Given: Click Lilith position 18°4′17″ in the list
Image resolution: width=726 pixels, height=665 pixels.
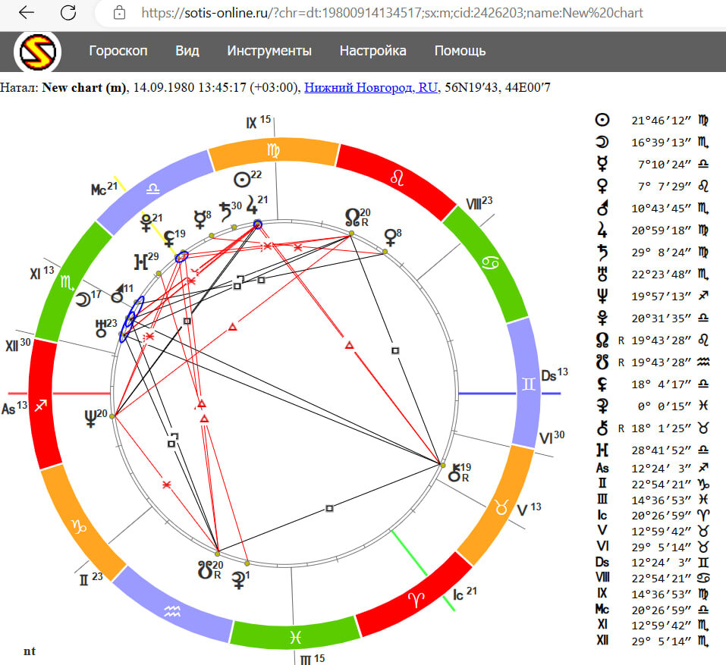Looking at the screenshot, I should point(662,384).
